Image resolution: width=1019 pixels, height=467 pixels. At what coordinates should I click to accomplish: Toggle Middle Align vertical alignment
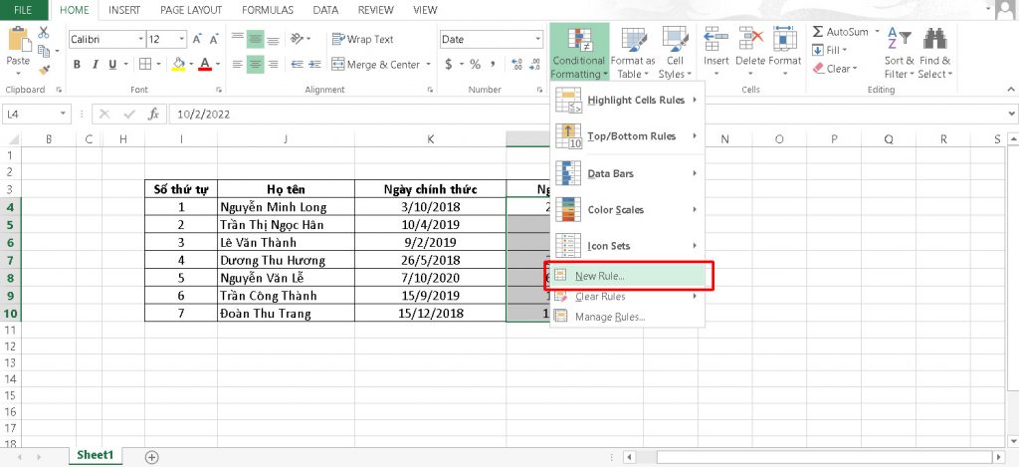click(256, 40)
